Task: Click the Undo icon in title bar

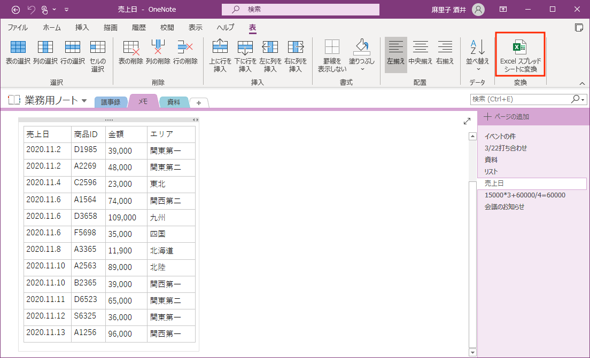Action: coord(31,10)
